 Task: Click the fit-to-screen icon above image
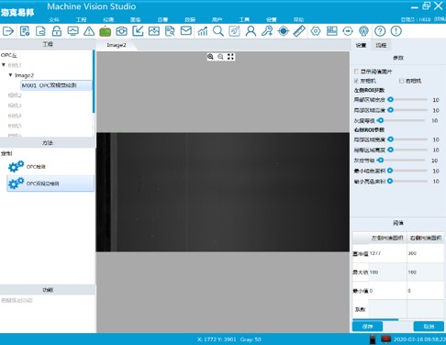point(230,57)
